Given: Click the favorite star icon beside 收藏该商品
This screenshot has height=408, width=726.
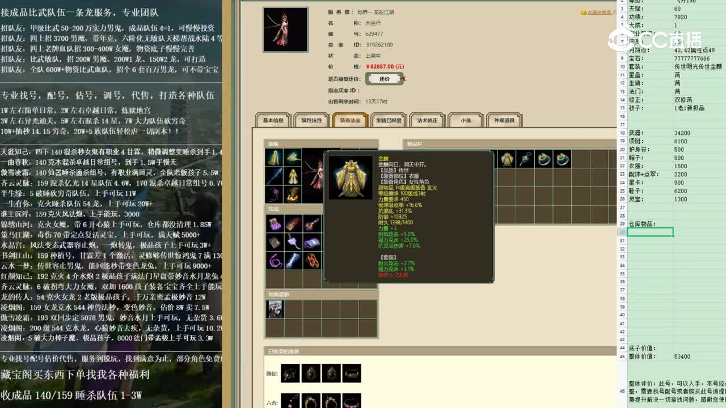Looking at the screenshot, I should [x=584, y=11].
